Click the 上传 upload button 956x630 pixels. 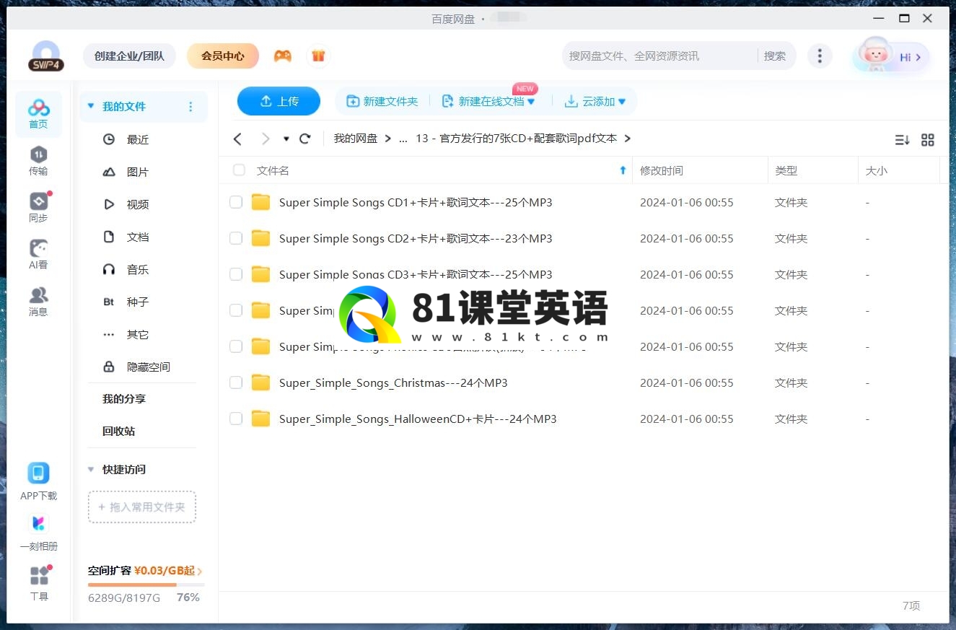coord(279,101)
